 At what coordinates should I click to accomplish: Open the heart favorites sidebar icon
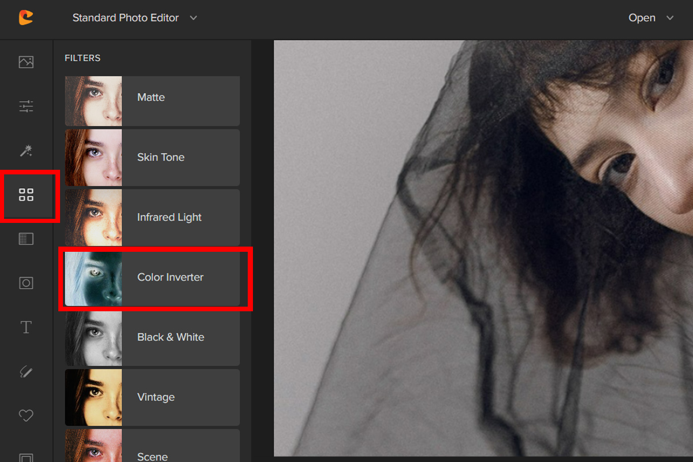pyautogui.click(x=26, y=415)
